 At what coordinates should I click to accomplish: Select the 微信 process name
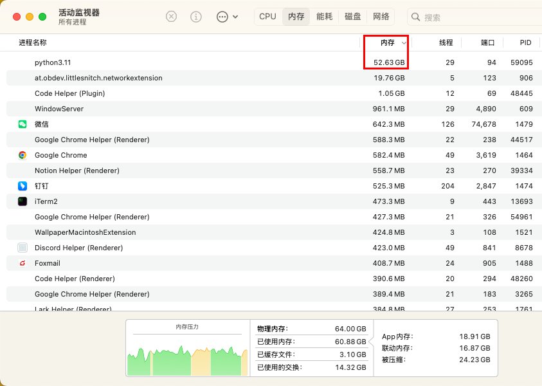click(x=42, y=124)
